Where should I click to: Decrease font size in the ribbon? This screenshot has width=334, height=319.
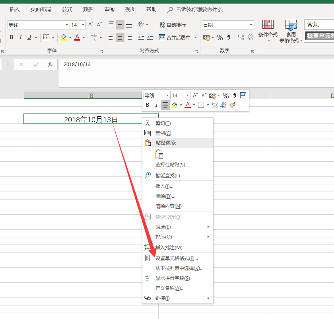[x=99, y=25]
